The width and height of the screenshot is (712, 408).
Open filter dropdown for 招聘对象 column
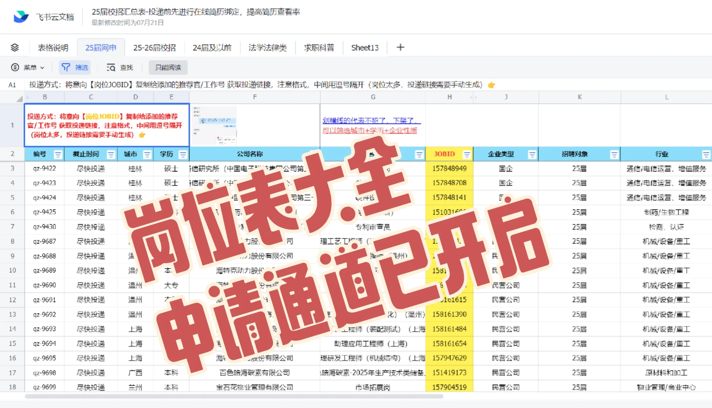(x=614, y=155)
